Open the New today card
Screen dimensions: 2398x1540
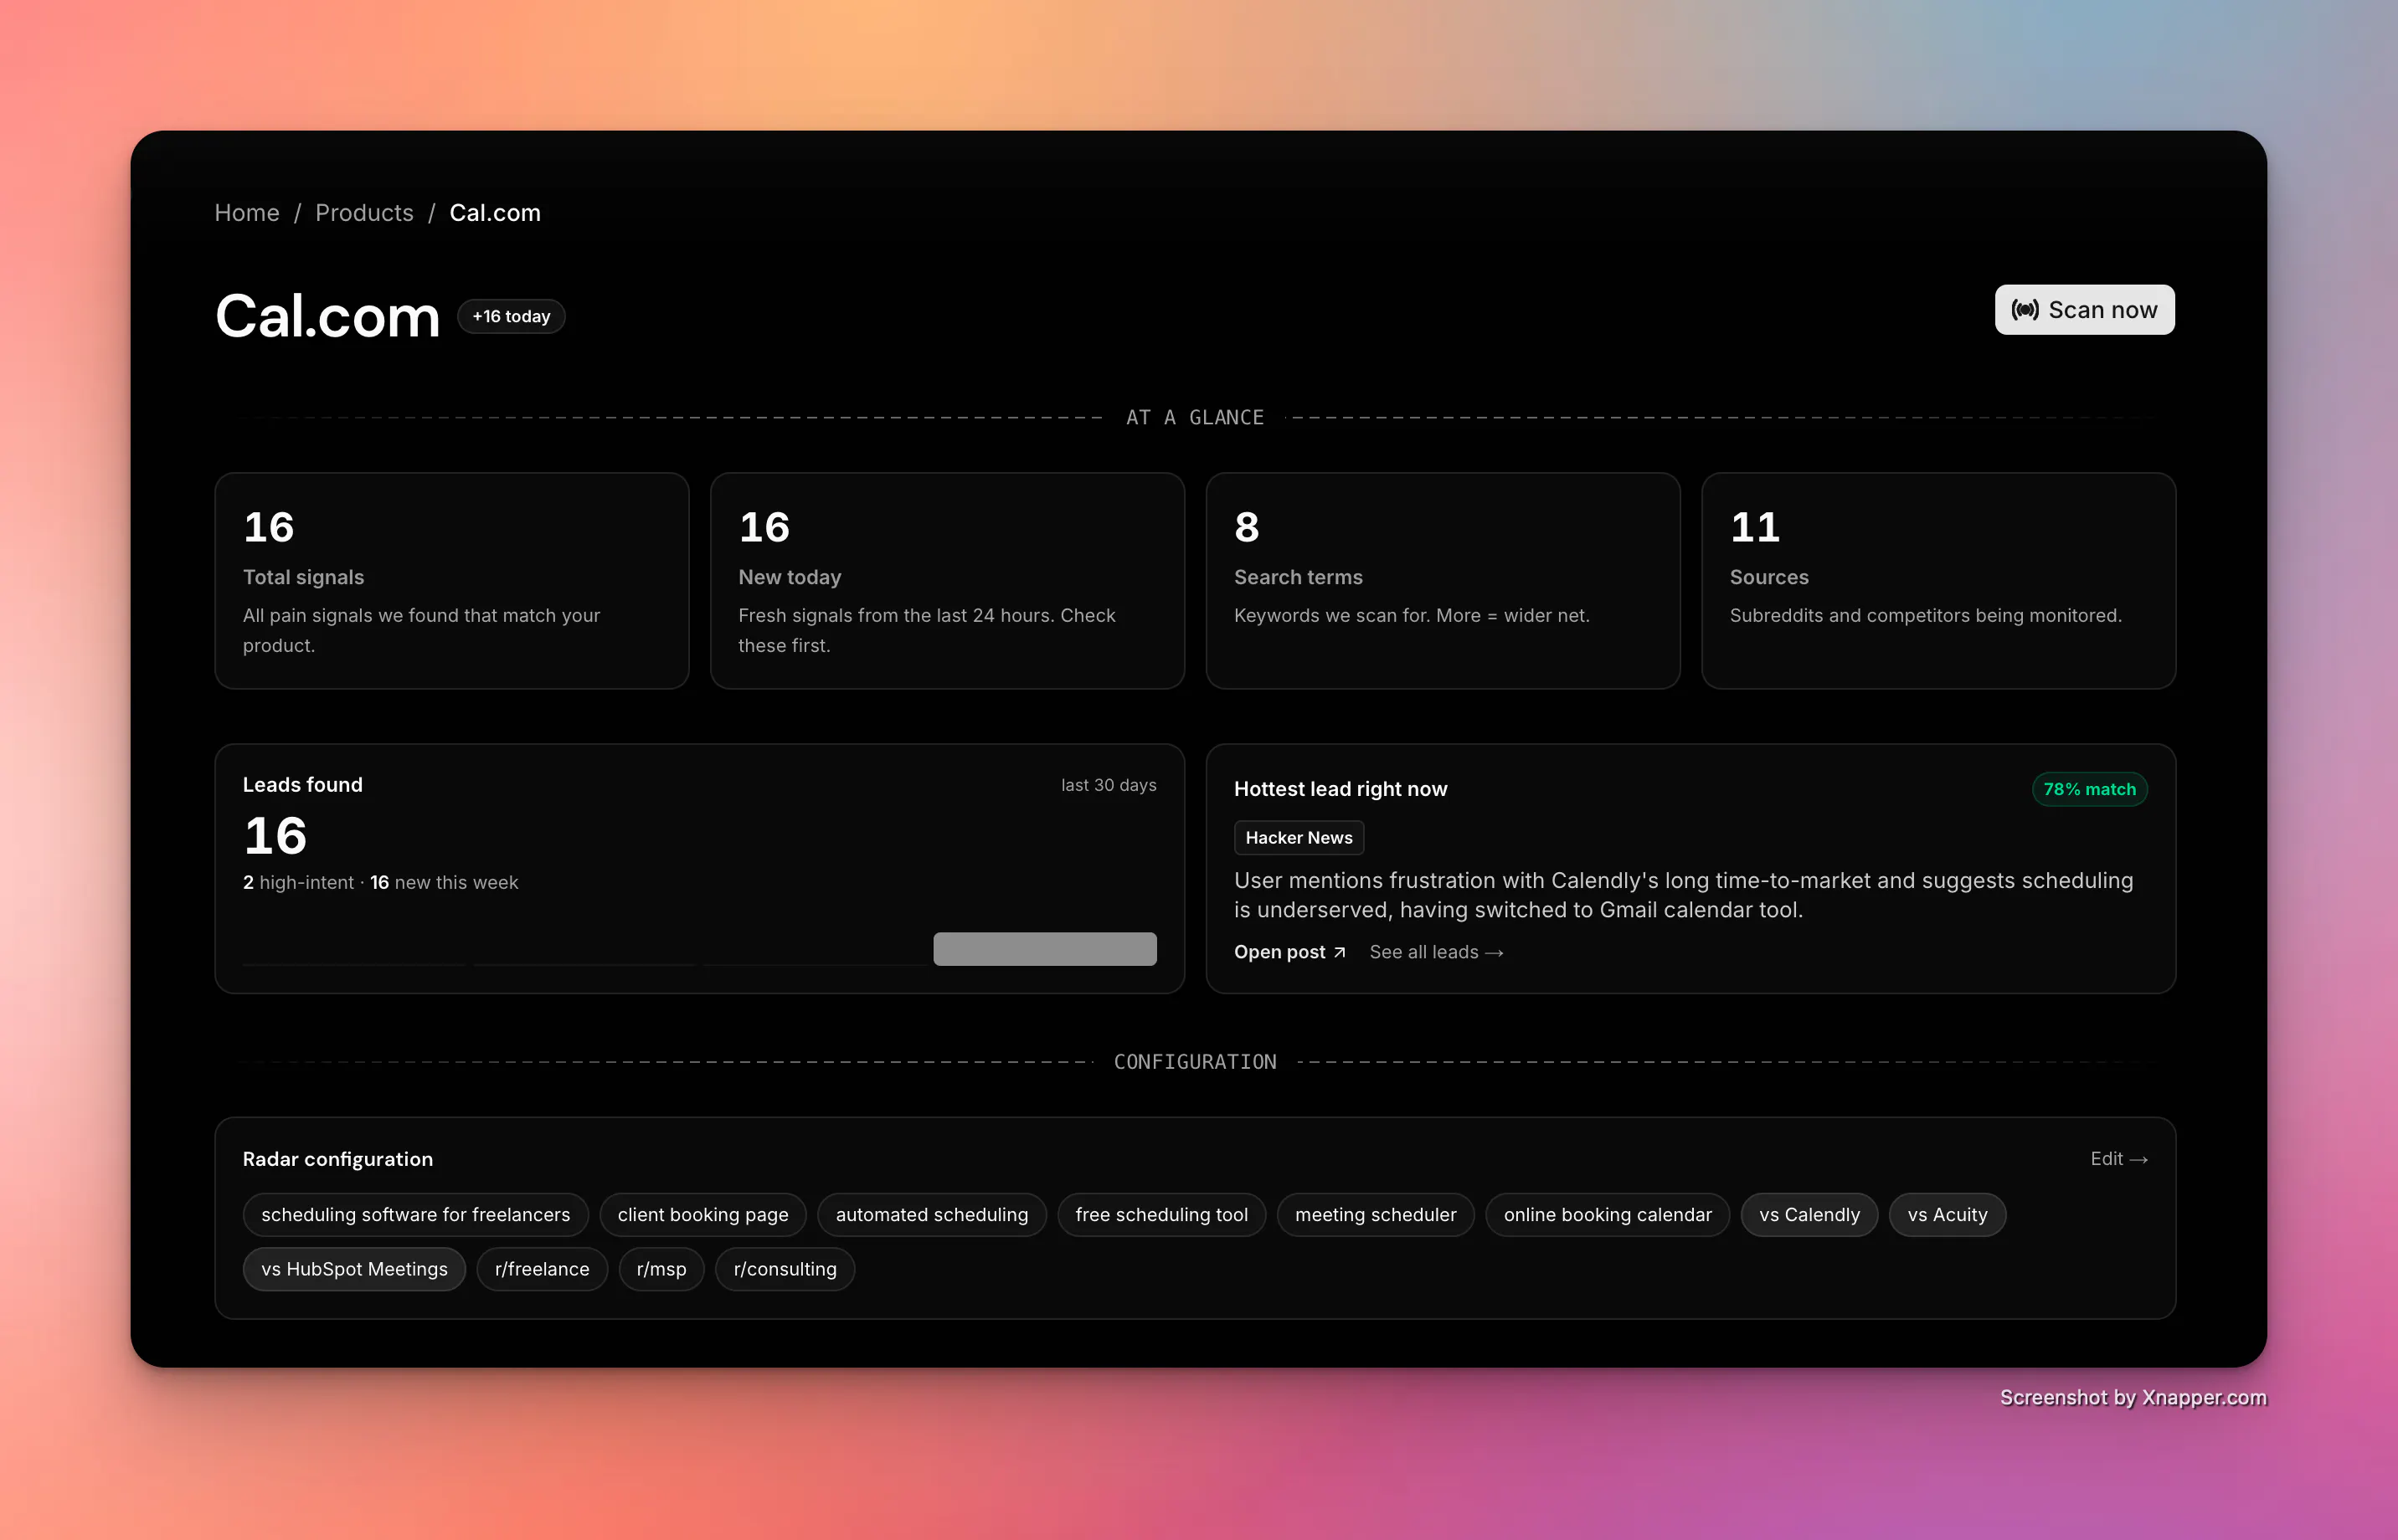948,581
